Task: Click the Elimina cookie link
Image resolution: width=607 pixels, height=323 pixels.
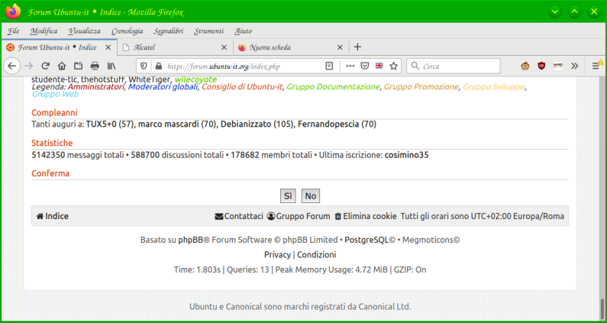Action: coord(366,216)
